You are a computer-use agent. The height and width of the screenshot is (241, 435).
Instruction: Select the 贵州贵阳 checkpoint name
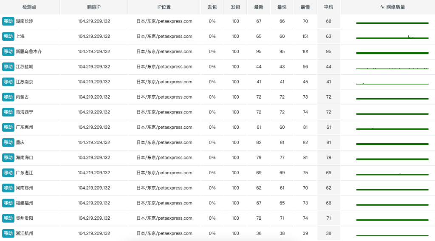point(24,218)
